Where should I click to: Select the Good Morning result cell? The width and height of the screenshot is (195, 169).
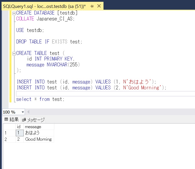pos(39,139)
